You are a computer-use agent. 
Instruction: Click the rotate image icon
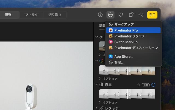(x=131, y=15)
